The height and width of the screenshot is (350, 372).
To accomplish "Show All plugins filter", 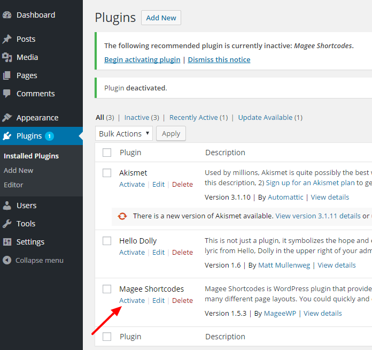I will pyautogui.click(x=105, y=117).
